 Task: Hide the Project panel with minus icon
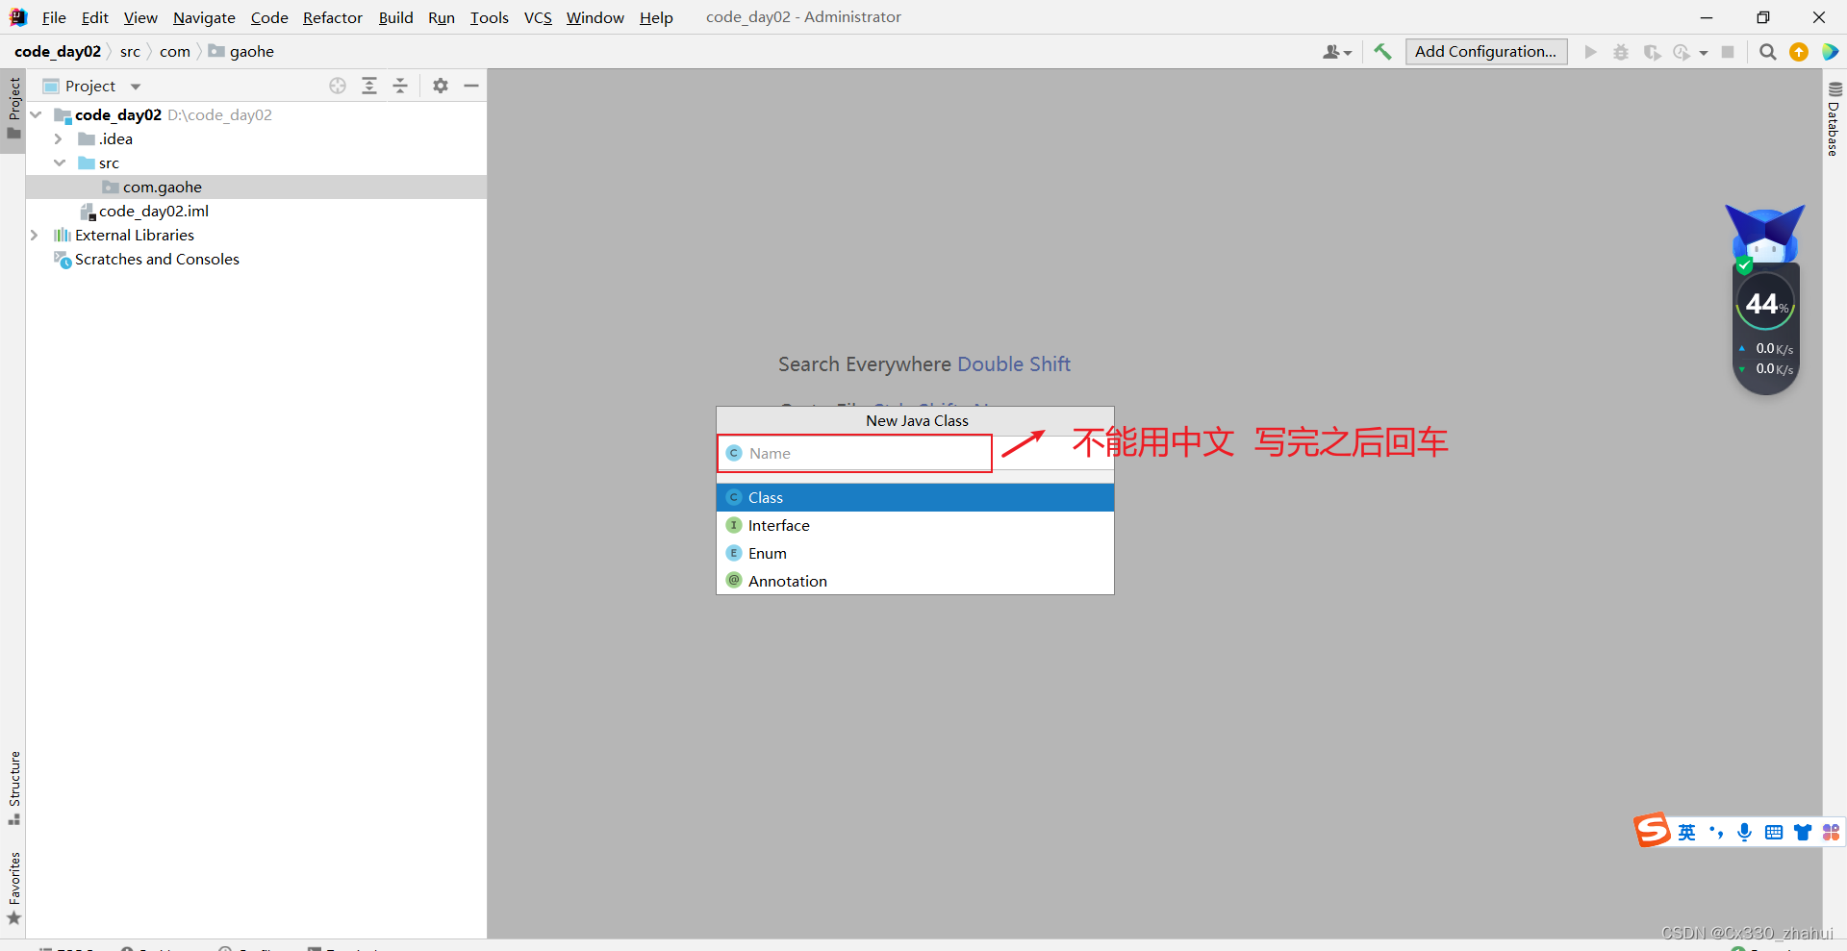pyautogui.click(x=471, y=86)
